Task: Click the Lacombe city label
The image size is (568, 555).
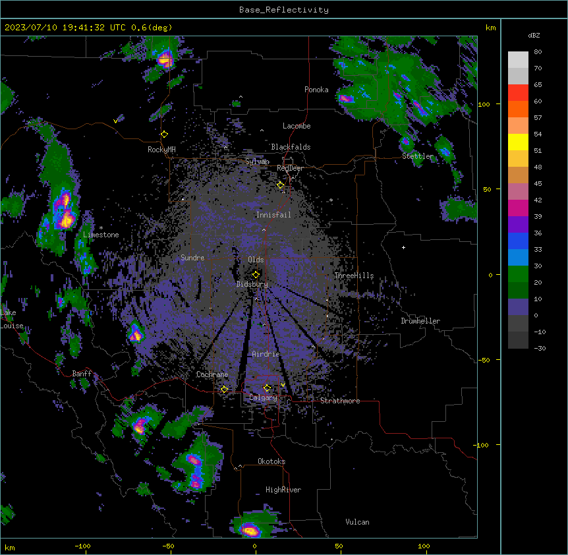Action: 297,126
